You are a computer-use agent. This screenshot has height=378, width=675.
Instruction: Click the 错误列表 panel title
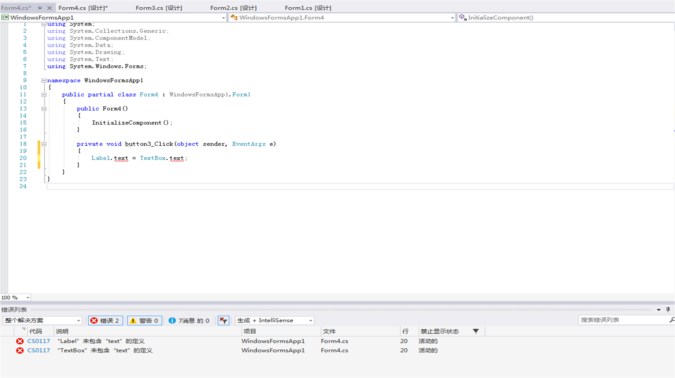point(14,310)
